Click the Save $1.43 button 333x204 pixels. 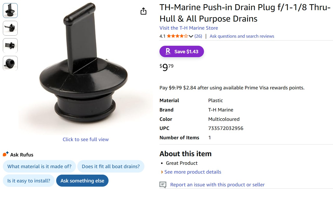click(182, 51)
